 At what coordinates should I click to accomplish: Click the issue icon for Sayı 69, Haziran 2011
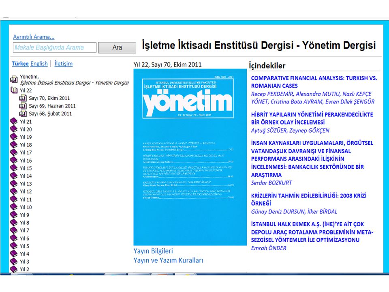click(23, 106)
